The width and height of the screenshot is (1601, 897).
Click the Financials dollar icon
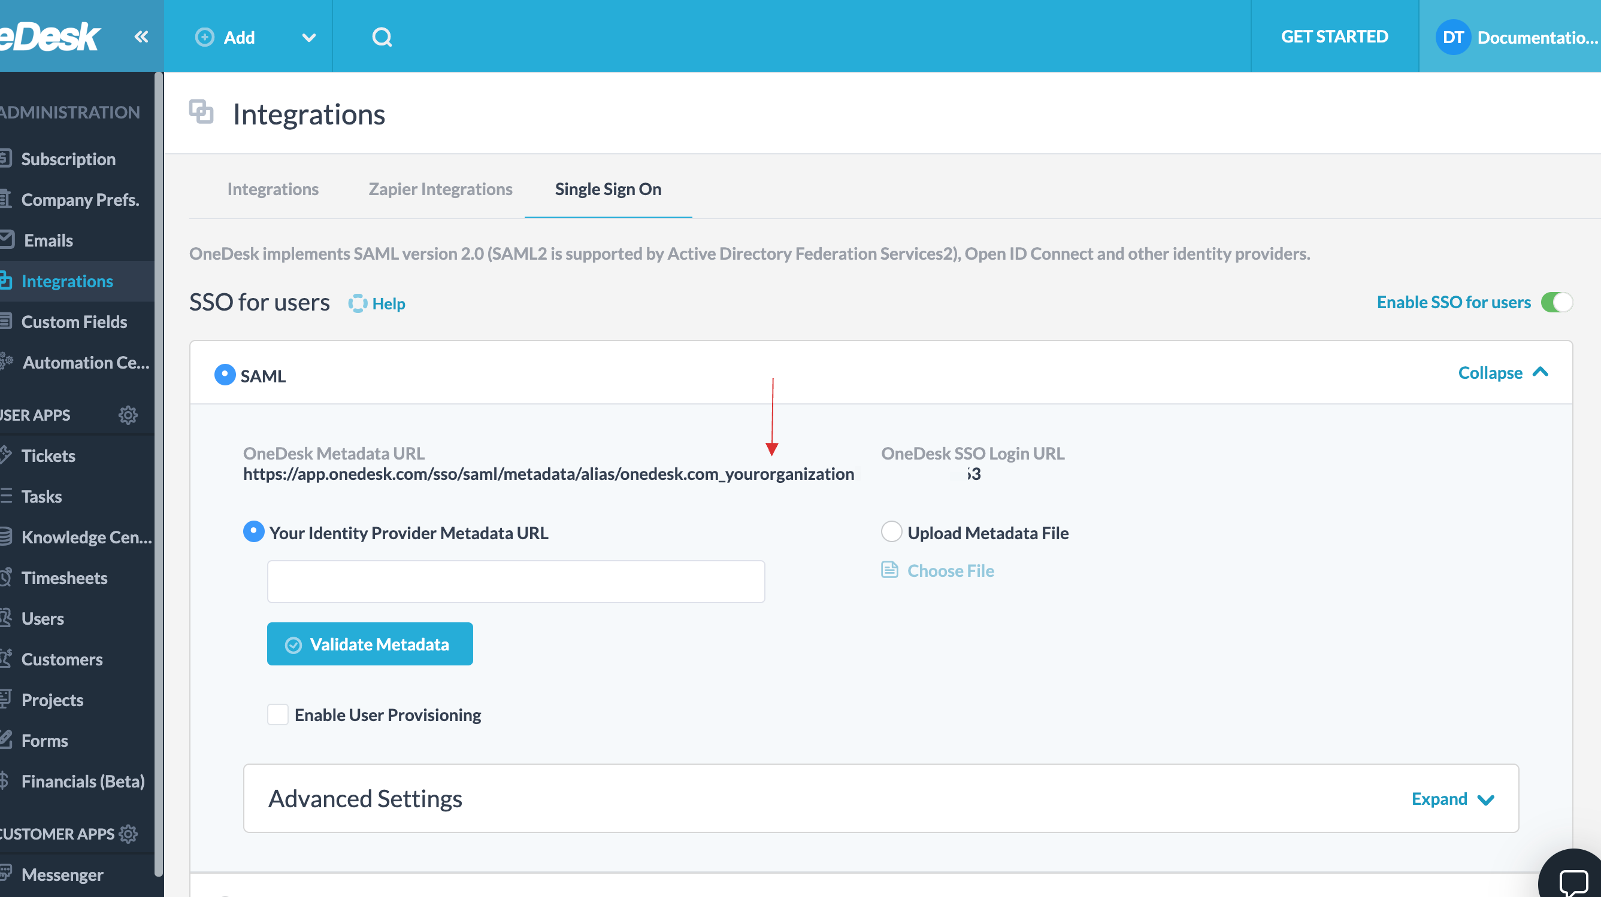click(4, 780)
